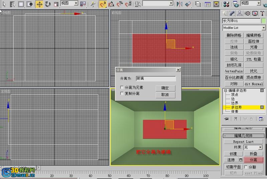Screen dimensions: 267x179
Task: Open the 连接 settings box button
Action: pos(241,160)
